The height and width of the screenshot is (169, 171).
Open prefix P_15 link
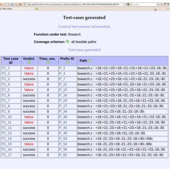tap(63, 90)
